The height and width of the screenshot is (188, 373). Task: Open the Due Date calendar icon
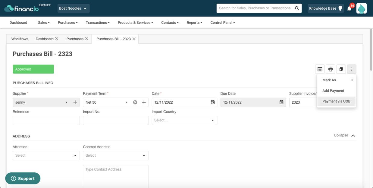[281, 102]
